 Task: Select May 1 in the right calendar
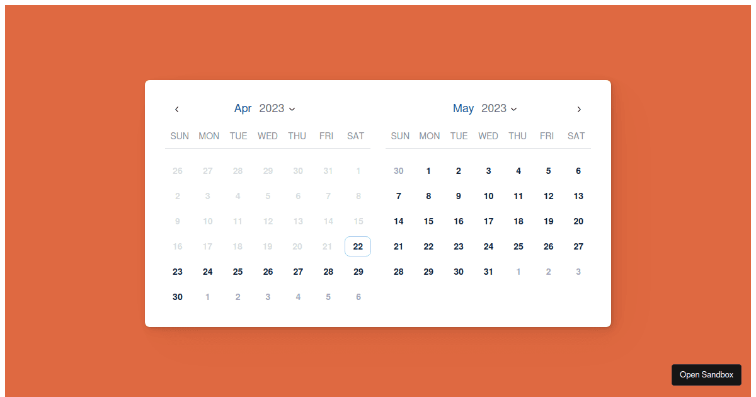click(x=428, y=171)
